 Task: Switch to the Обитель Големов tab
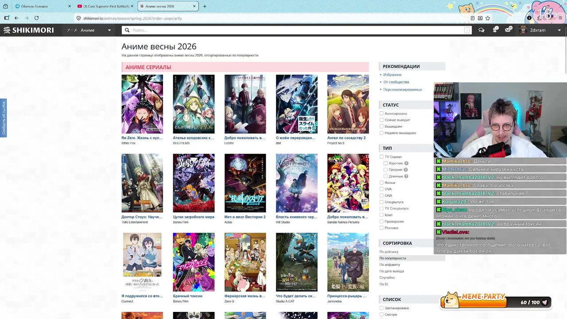43,6
